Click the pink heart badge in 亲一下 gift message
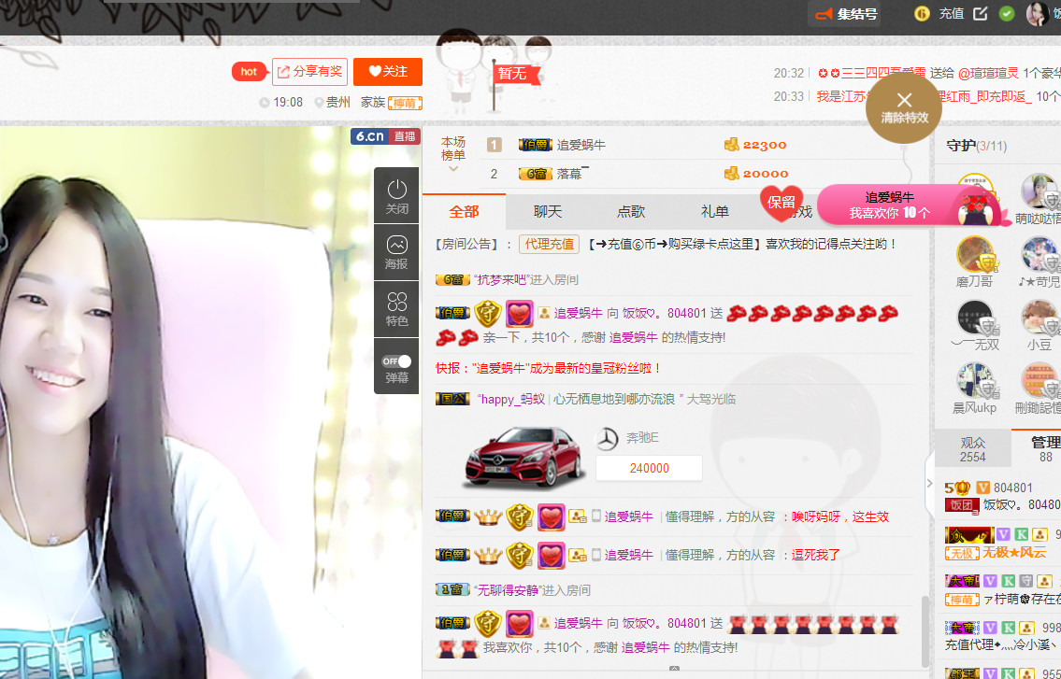 pyautogui.click(x=519, y=313)
